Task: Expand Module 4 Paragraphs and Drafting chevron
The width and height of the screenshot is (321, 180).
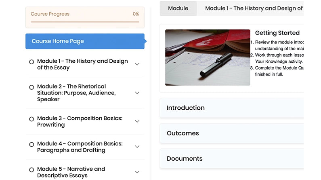Action: pyautogui.click(x=137, y=147)
